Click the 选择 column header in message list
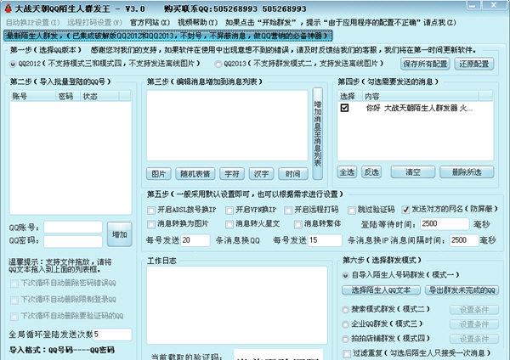Screen dimensions: 510x360 [x=350, y=96]
